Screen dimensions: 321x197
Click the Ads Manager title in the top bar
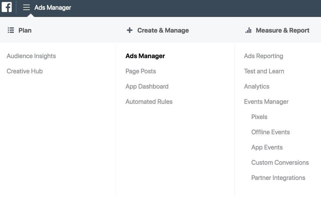tap(52, 8)
